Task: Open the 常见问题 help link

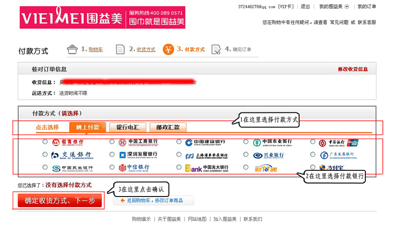Action: [339, 22]
